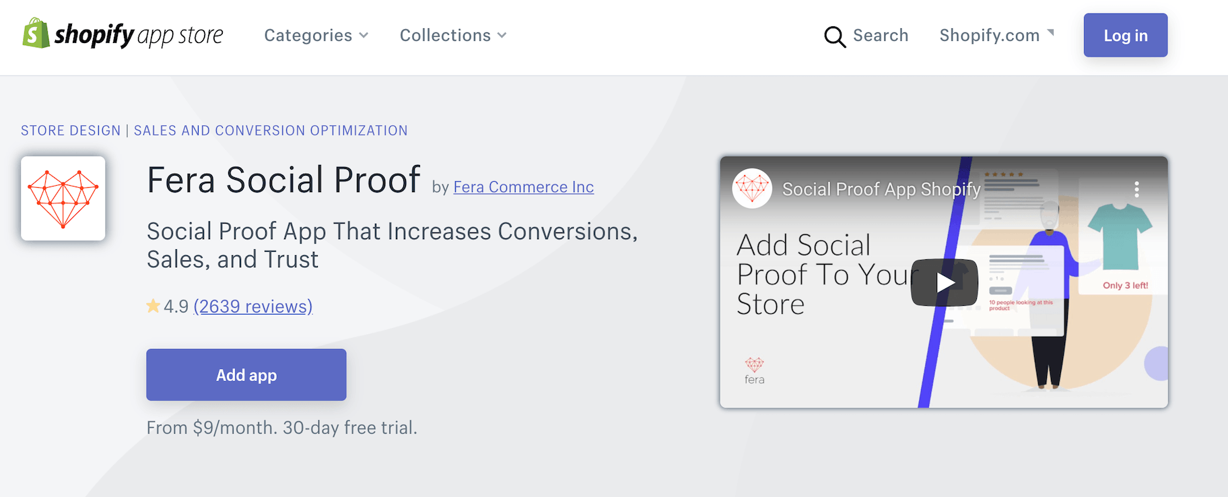Open the Store Design category link

point(71,131)
